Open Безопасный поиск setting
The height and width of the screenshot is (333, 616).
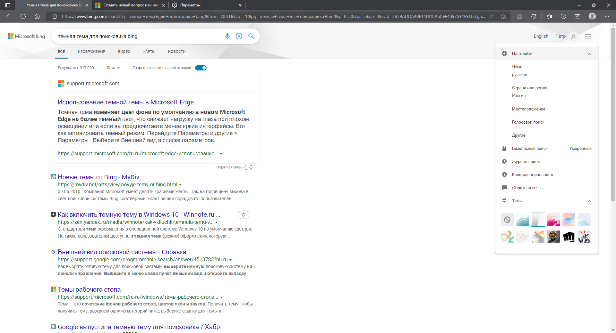[546, 149]
